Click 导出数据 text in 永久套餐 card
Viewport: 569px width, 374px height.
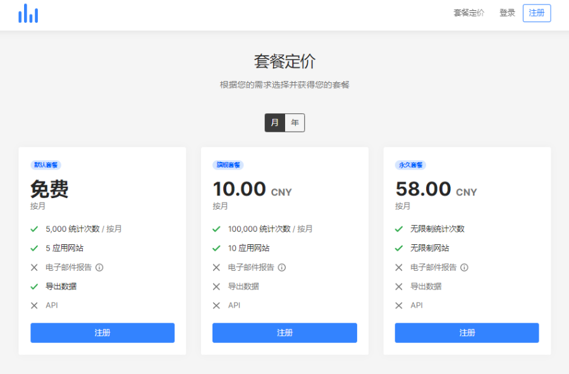[x=425, y=287]
